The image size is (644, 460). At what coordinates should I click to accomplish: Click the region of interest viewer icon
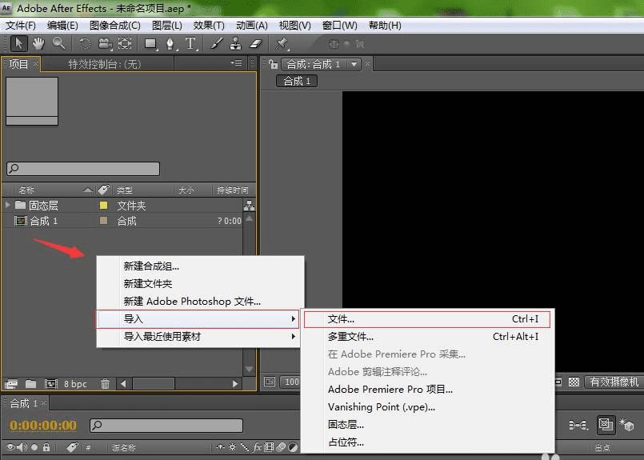[558, 382]
